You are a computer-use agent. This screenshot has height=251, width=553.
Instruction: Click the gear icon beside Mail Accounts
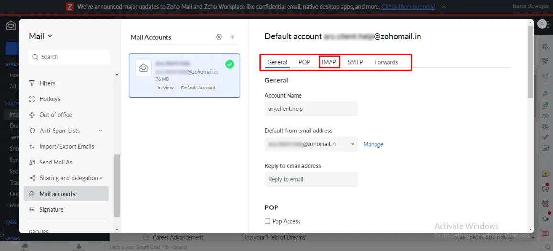click(x=219, y=37)
